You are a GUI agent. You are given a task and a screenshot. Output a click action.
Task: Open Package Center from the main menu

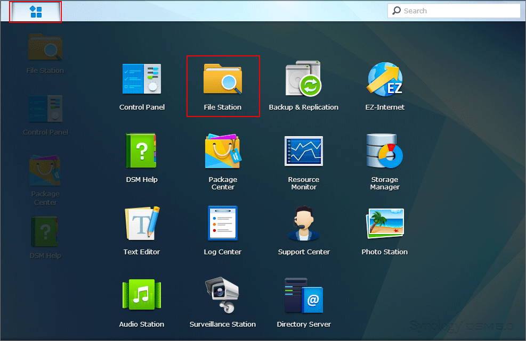223,162
